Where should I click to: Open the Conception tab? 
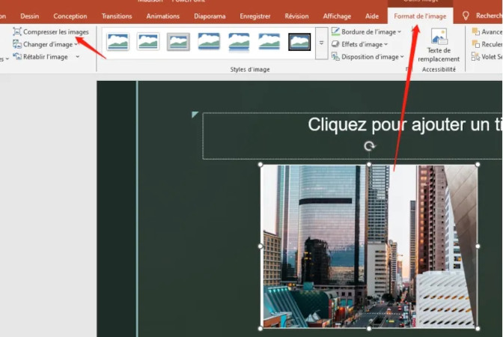(70, 16)
